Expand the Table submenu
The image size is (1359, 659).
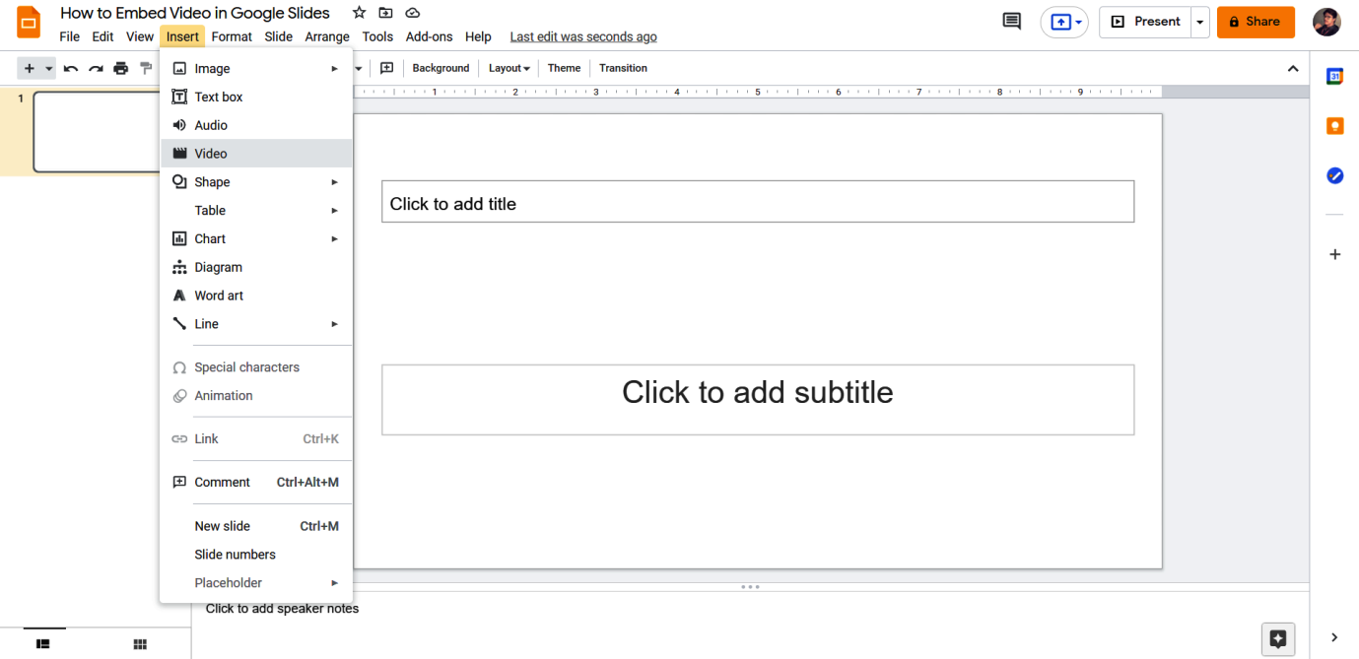click(x=256, y=211)
